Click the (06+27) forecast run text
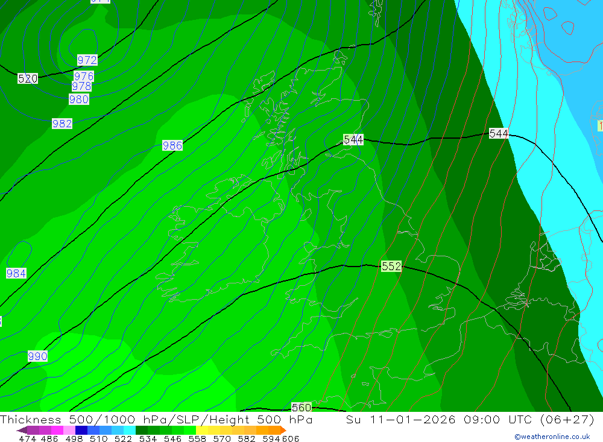Viewport: 603px width, 442px height. 567,419
